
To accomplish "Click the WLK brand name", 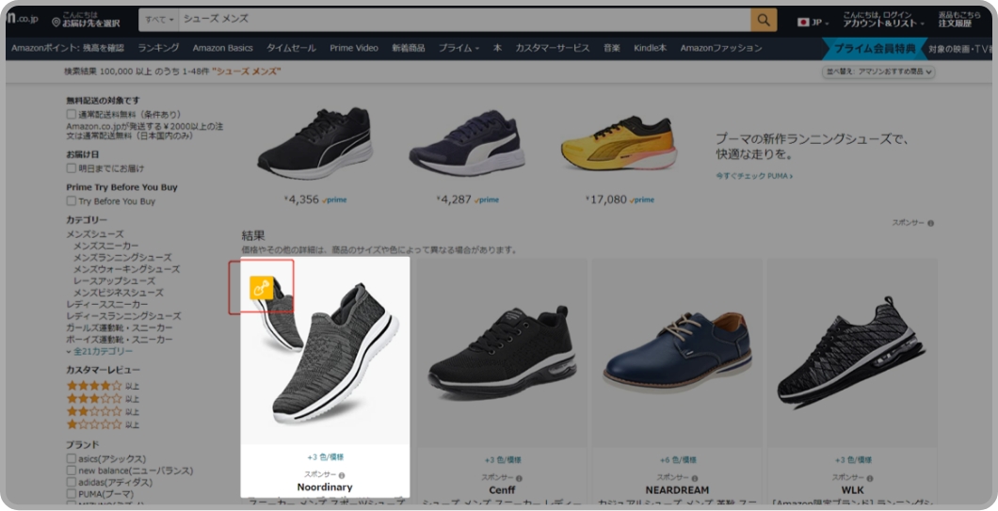I will click(x=852, y=490).
